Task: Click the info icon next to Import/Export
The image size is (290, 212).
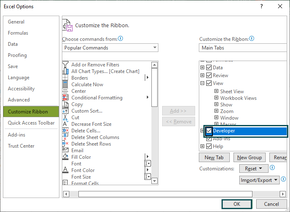Action: click(x=283, y=179)
